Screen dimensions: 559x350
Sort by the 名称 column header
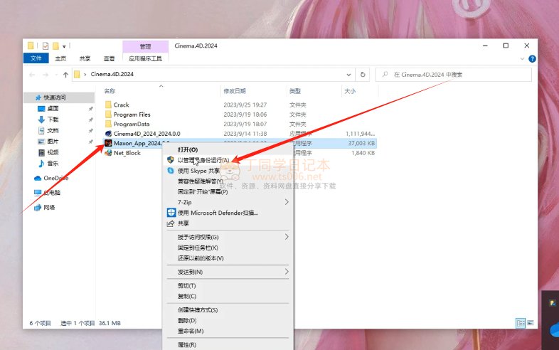(x=110, y=91)
